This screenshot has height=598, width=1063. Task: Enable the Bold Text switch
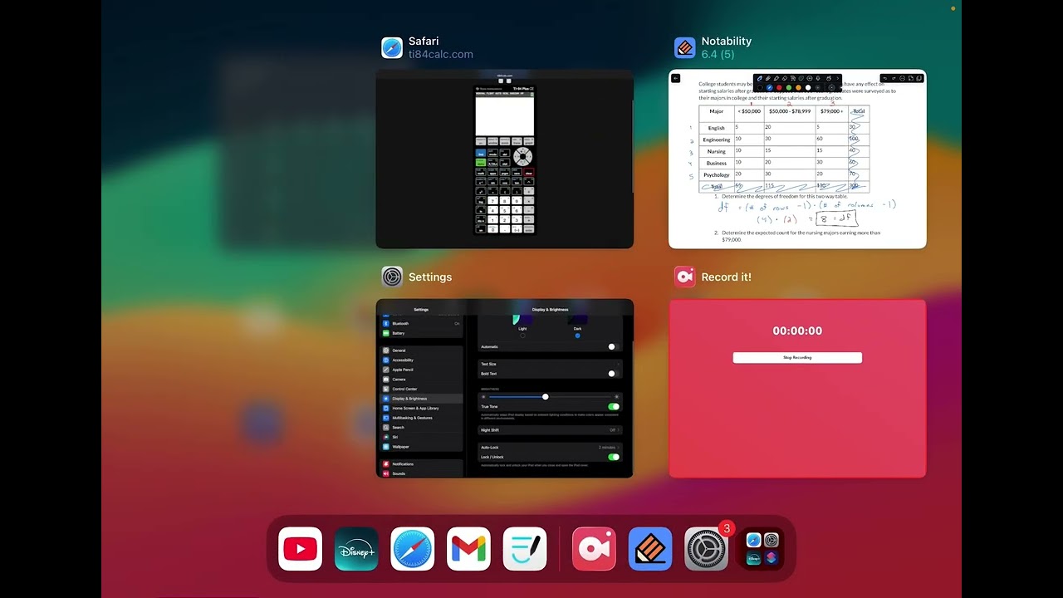[x=613, y=374]
